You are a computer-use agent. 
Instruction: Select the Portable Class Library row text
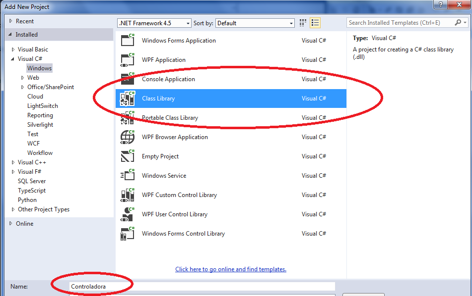(x=170, y=118)
